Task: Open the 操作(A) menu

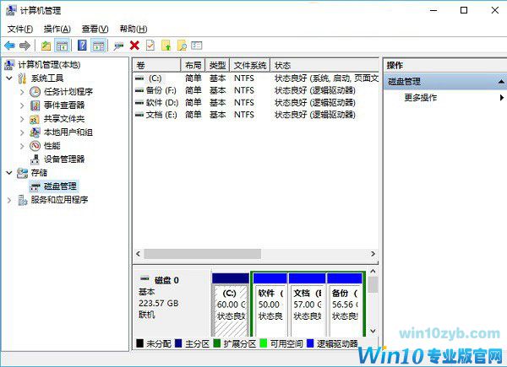Action: coord(57,28)
